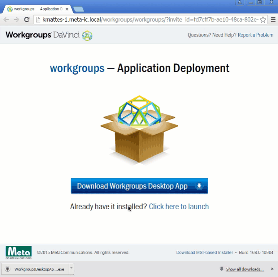Click Download Workgroups Desktop App button
The width and height of the screenshot is (278, 277).
tap(139, 186)
